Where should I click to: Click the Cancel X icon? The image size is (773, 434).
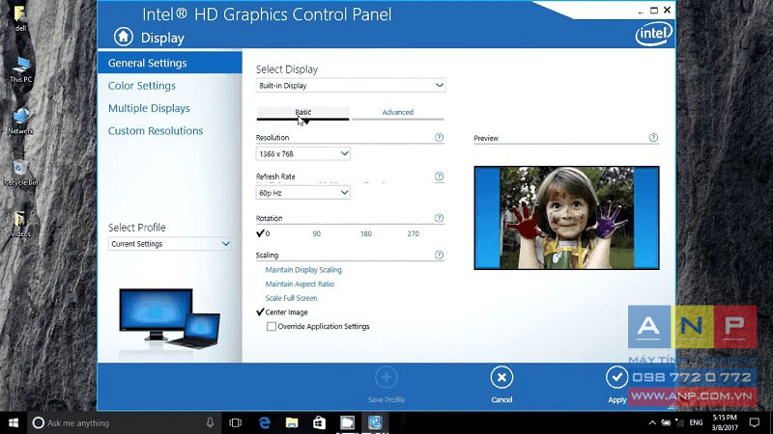[501, 377]
